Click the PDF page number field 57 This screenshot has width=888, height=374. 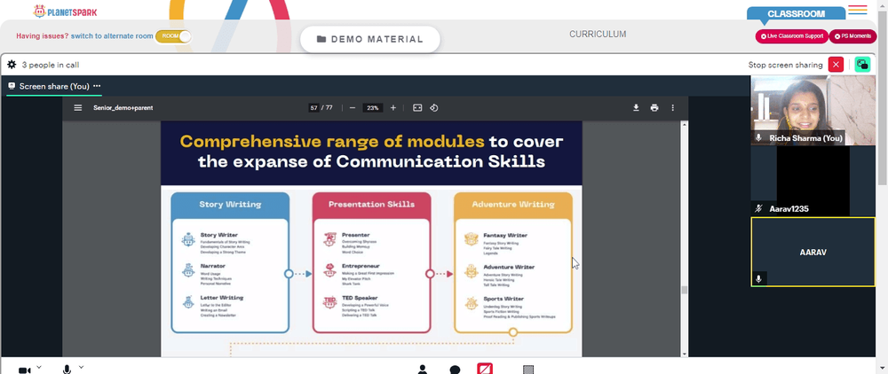tap(313, 108)
